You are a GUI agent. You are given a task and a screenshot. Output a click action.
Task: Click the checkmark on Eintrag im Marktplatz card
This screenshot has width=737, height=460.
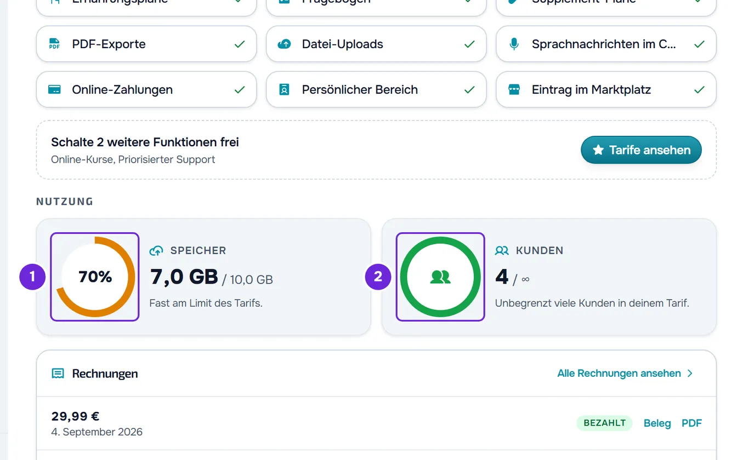699,90
